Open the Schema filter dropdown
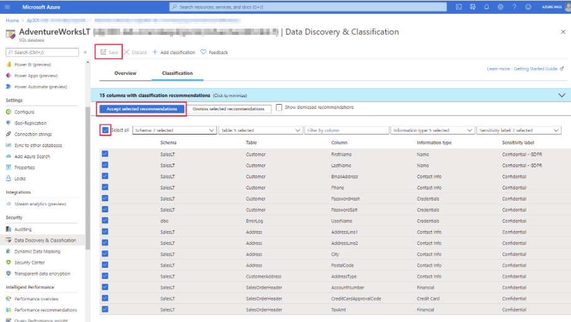The height and width of the screenshot is (322, 571). (174, 130)
